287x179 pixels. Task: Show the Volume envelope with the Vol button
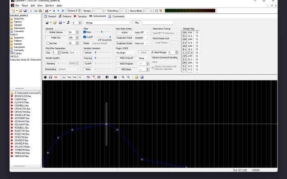pos(64,77)
